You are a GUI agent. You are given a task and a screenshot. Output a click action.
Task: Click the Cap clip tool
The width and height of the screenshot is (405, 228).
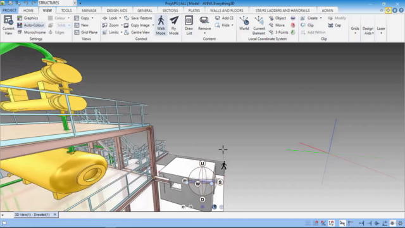point(335,25)
